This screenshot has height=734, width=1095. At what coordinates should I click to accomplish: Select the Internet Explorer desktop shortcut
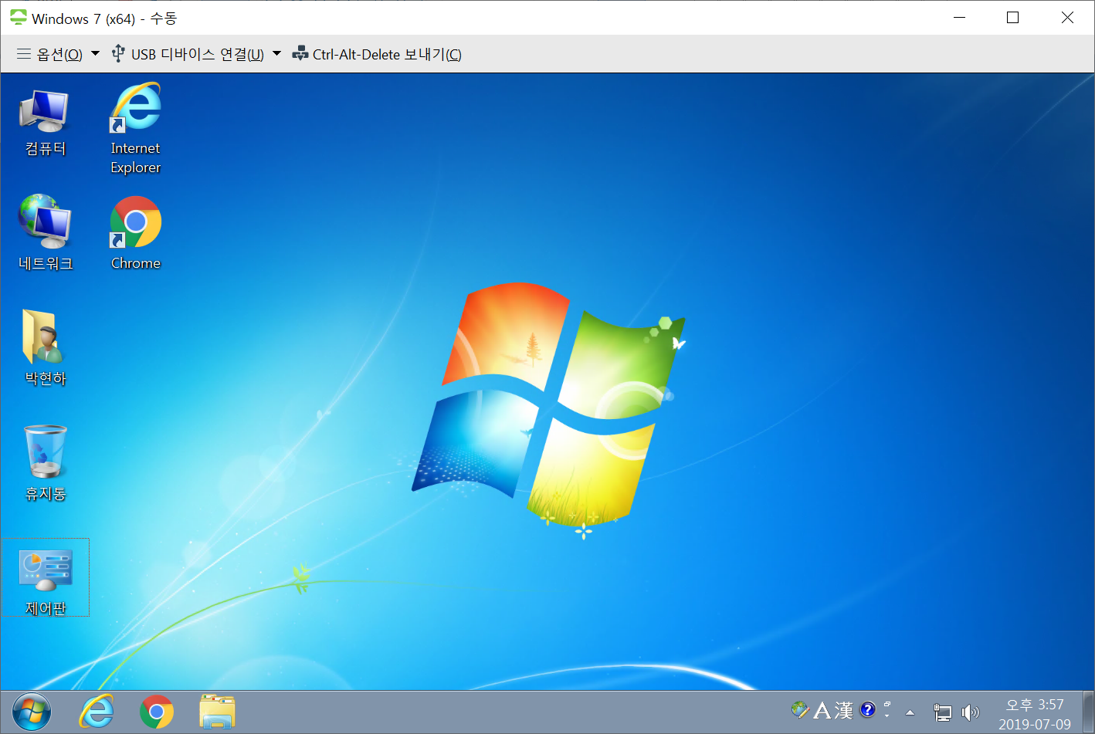click(135, 130)
